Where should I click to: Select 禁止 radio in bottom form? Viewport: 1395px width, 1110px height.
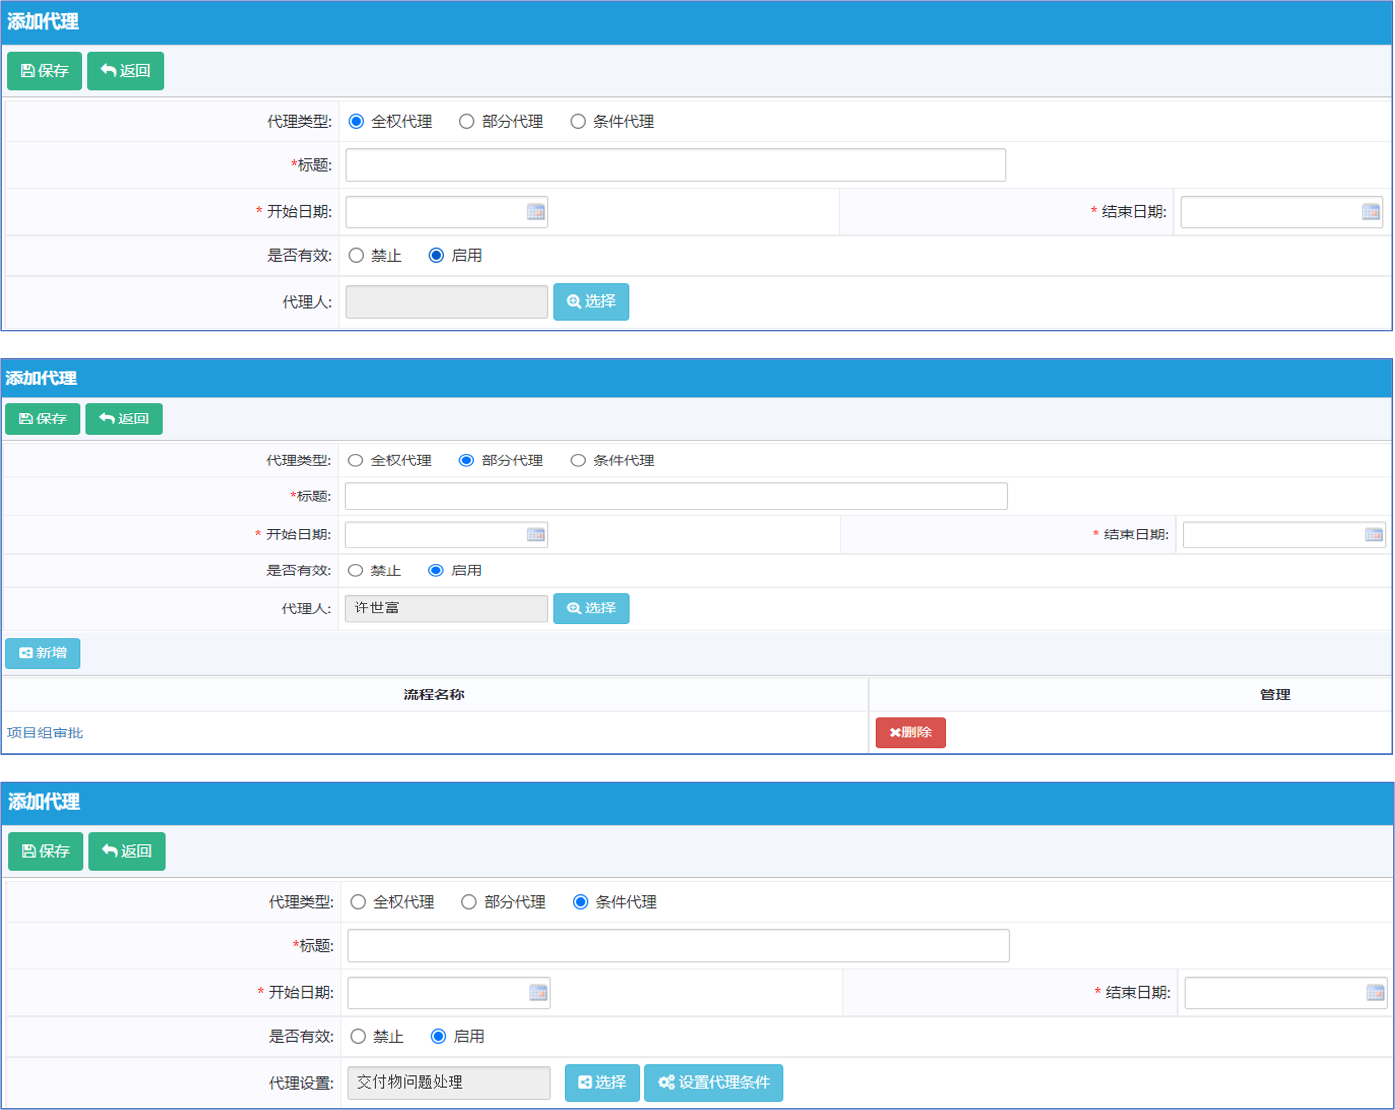tap(358, 1036)
